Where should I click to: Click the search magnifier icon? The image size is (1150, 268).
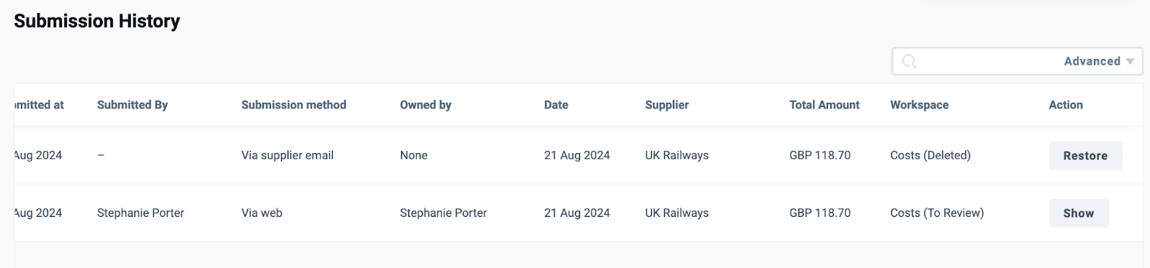(909, 62)
